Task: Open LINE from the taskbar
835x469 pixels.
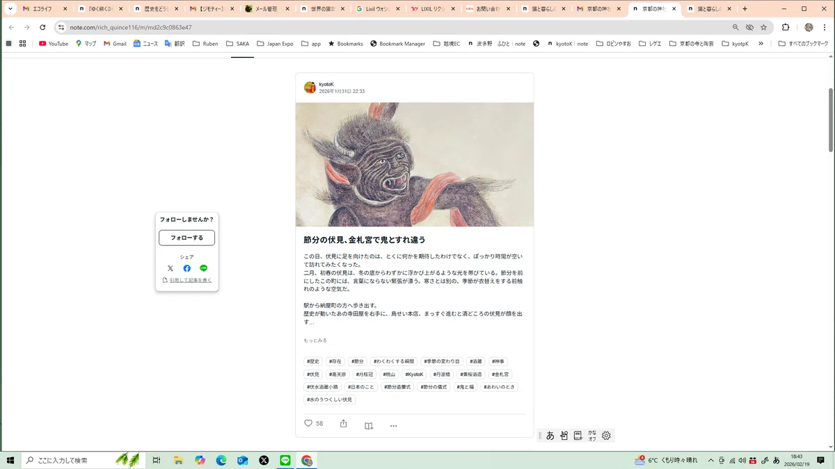Action: tap(285, 460)
